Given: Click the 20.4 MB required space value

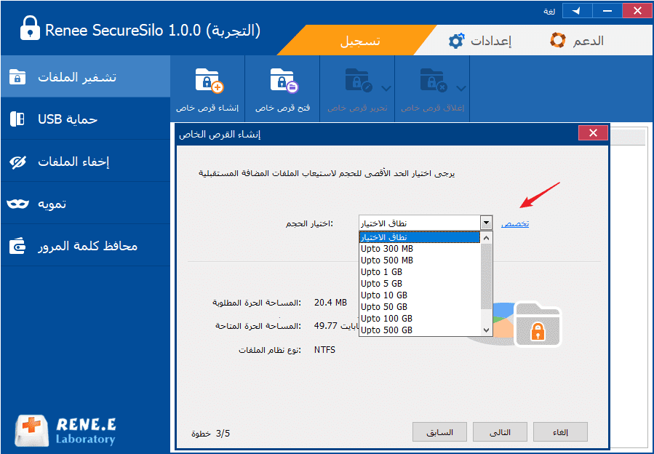Looking at the screenshot, I should coord(330,303).
